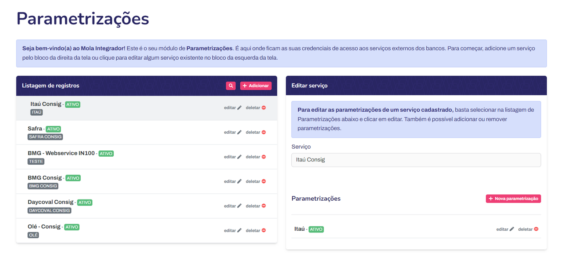
Task: Click the DAYCOVAL CONSIG gray tag
Action: [x=50, y=211]
